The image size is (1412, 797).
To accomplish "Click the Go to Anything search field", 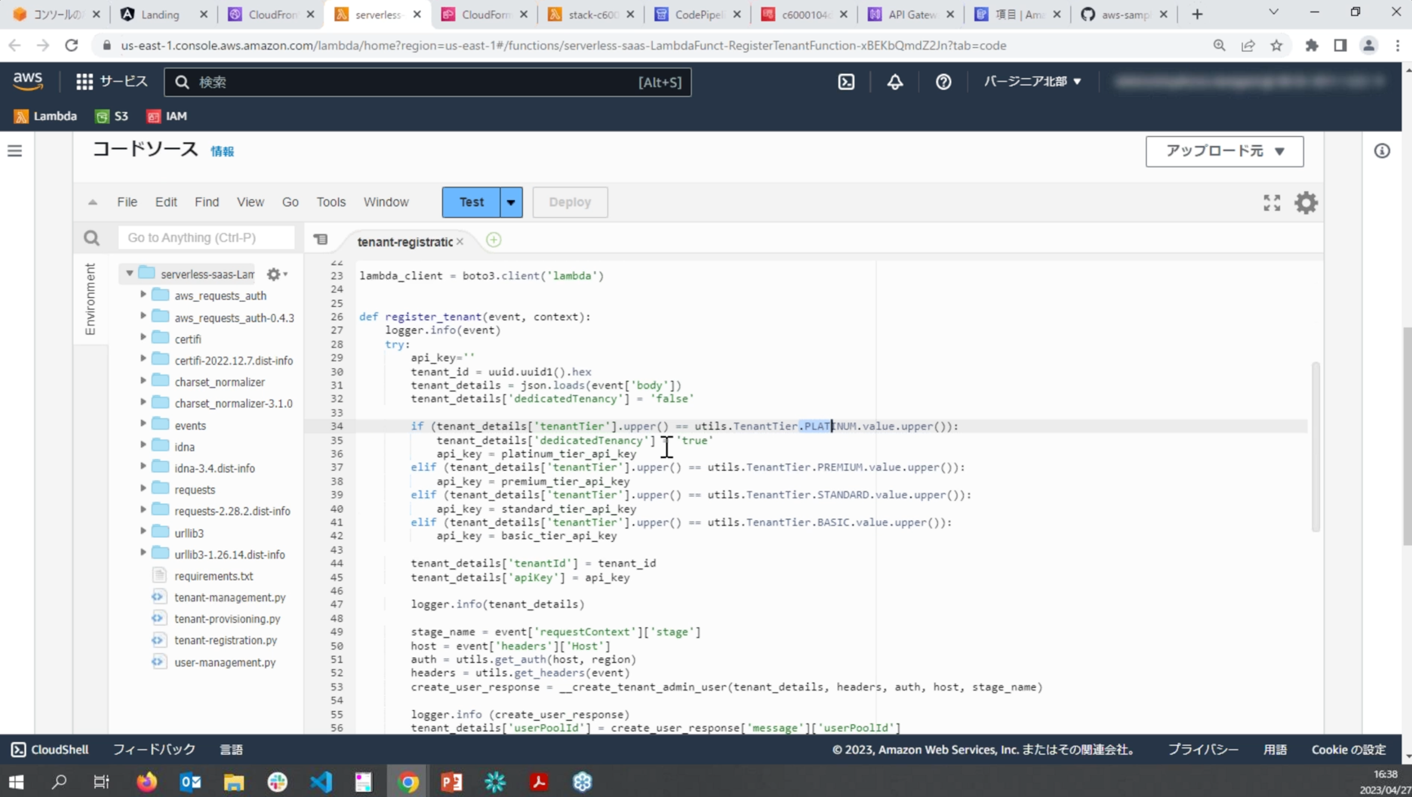I will pos(205,238).
